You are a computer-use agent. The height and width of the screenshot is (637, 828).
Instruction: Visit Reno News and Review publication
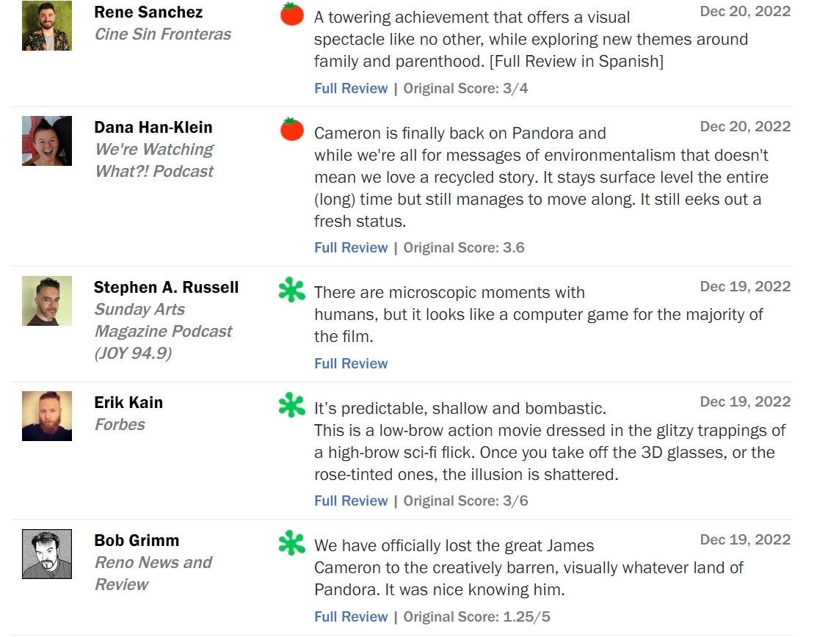point(153,573)
